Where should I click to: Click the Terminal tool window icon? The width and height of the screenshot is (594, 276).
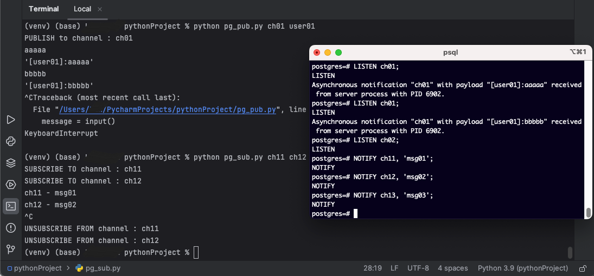[10, 206]
